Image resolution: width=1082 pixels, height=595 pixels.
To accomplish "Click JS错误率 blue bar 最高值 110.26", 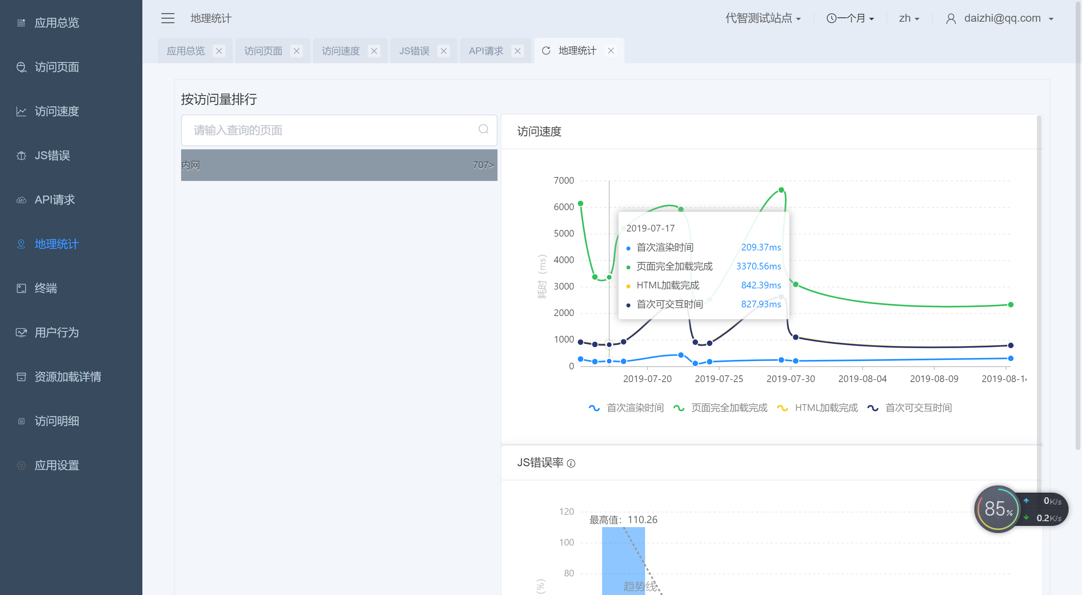I will point(623,561).
